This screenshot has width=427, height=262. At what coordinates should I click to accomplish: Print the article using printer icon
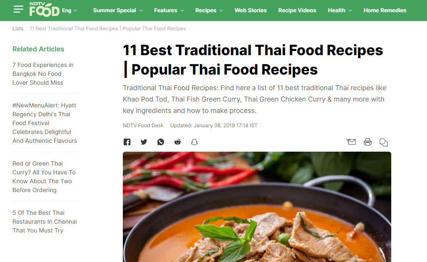pyautogui.click(x=368, y=142)
